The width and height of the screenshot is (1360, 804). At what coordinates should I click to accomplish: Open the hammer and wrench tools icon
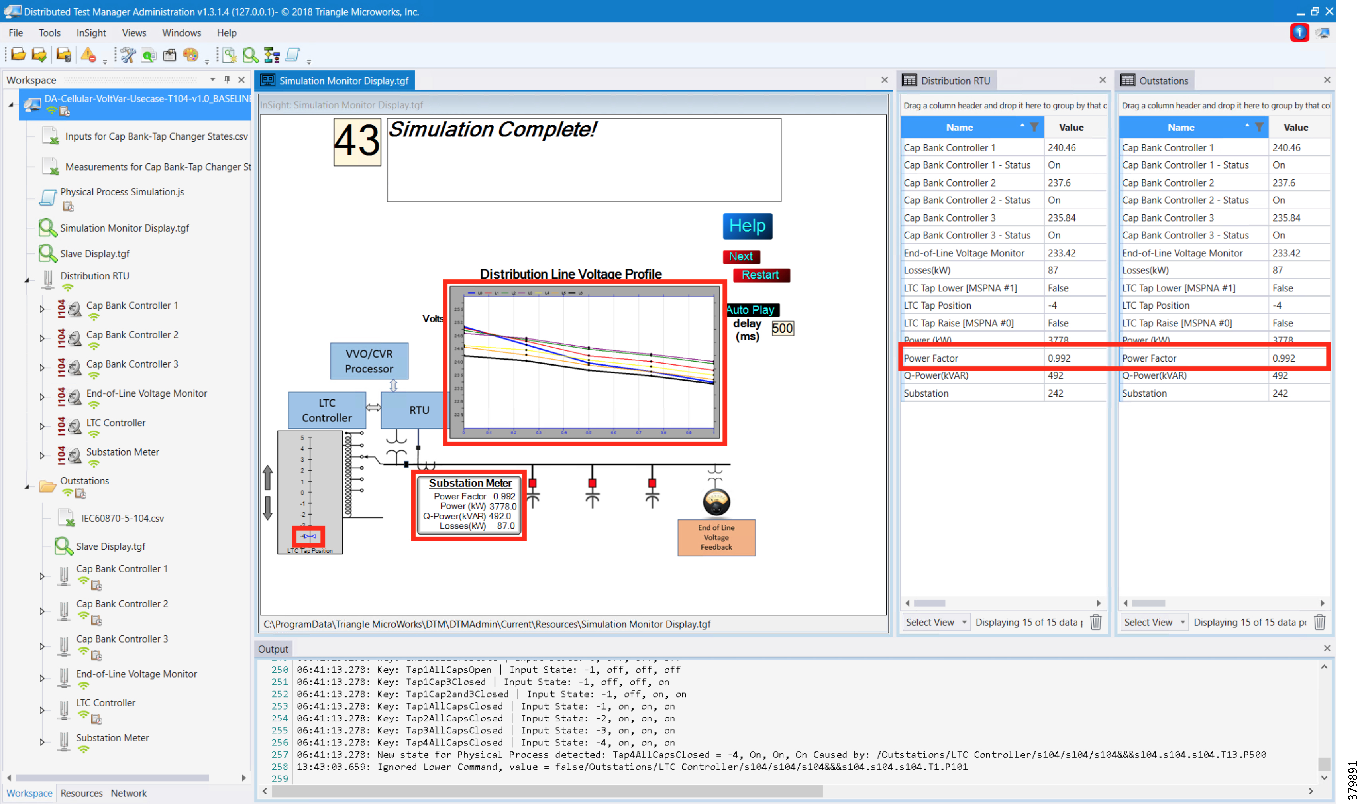pos(128,55)
